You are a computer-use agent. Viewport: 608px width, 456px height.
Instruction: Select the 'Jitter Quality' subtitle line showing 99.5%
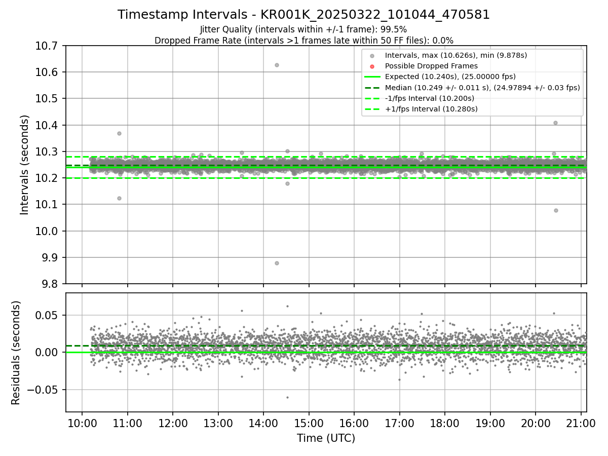tap(303, 29)
